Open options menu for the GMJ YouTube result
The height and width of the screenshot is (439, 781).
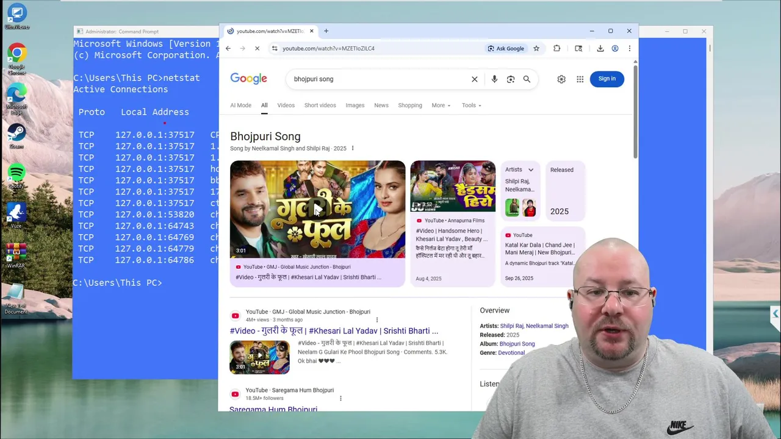(376, 319)
